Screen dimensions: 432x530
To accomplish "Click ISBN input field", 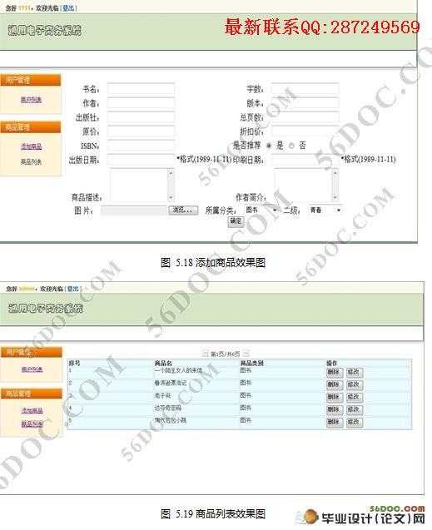I will click(x=141, y=146).
